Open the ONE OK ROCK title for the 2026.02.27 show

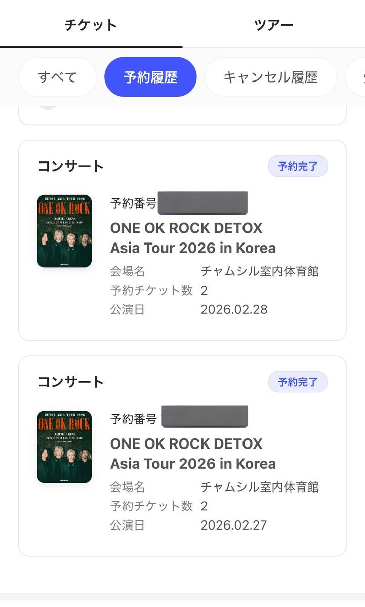coord(193,454)
